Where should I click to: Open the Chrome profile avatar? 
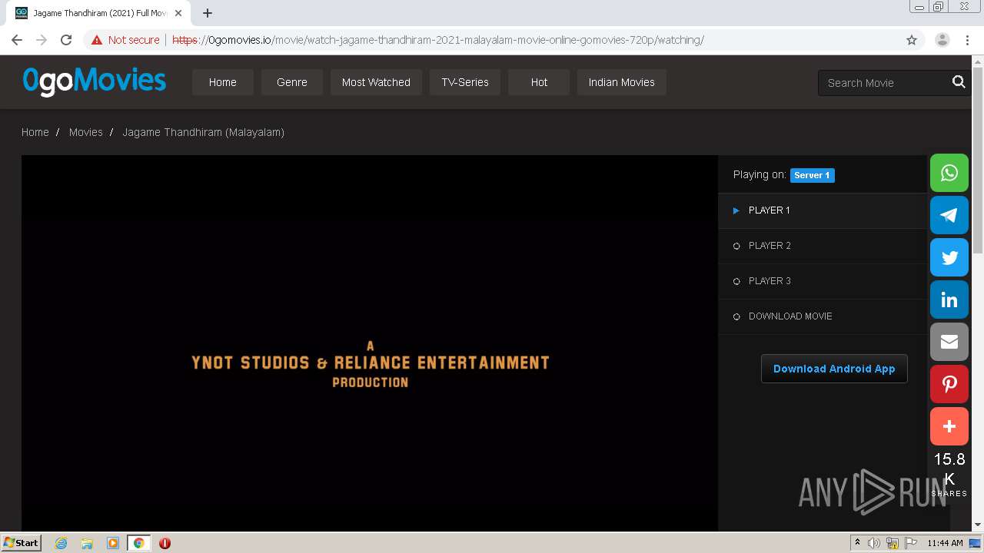(942, 40)
